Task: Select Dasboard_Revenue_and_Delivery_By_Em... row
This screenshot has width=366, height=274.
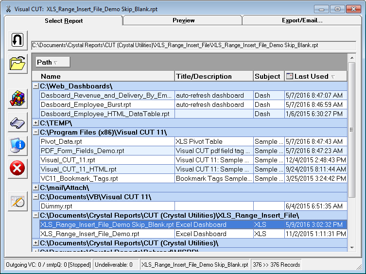Action: click(193, 95)
